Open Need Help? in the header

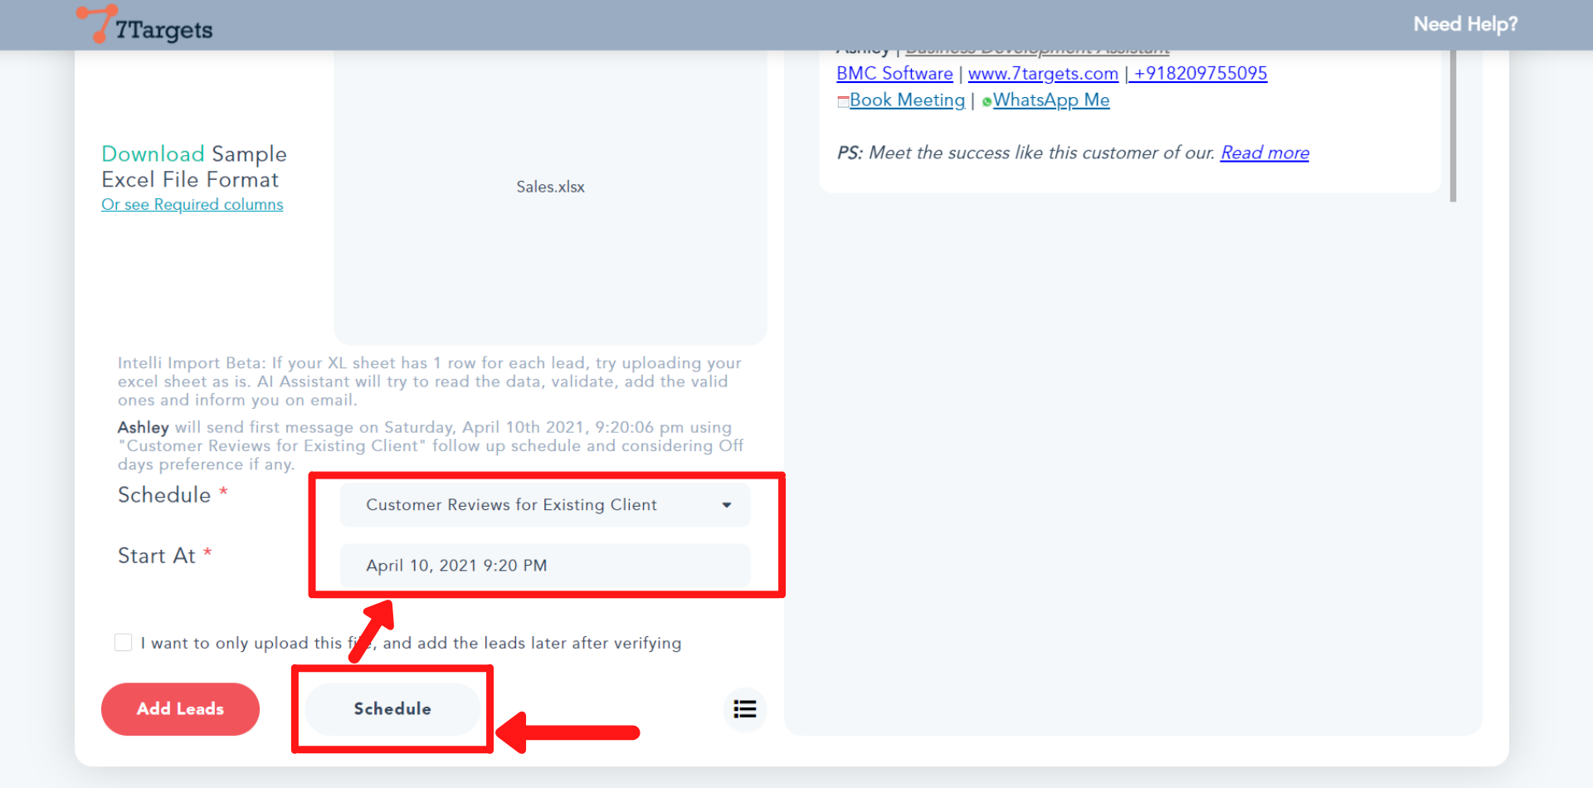tap(1464, 24)
